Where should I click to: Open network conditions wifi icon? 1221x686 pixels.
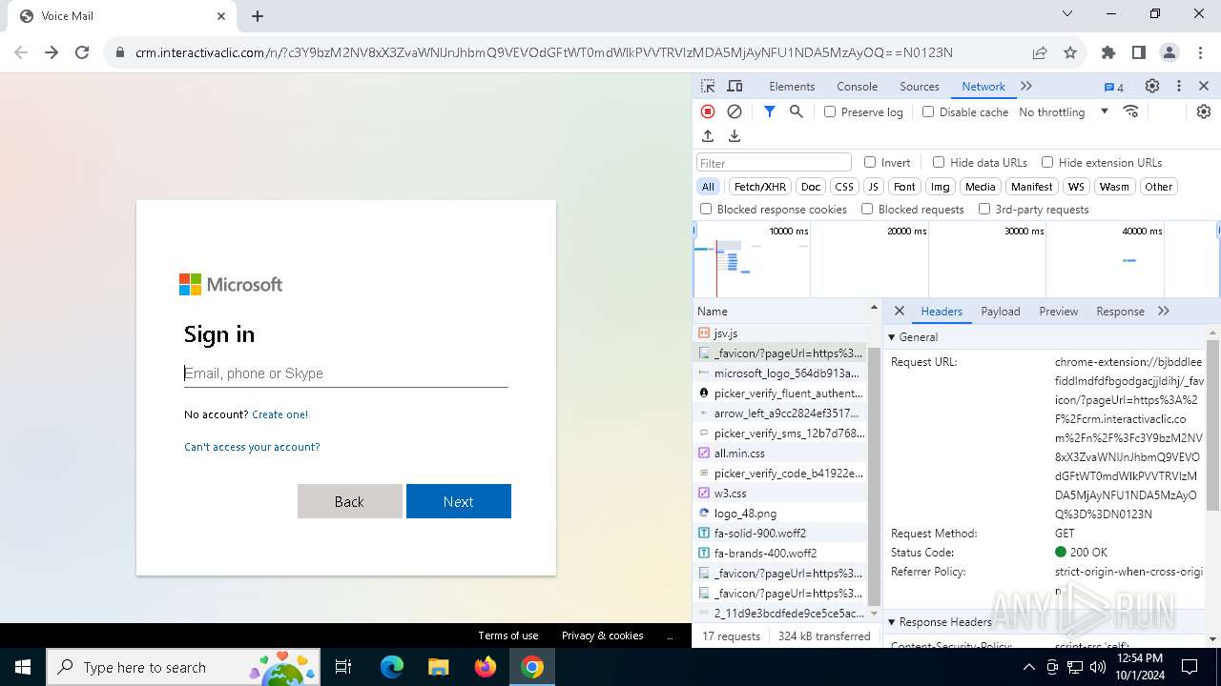pos(1131,111)
